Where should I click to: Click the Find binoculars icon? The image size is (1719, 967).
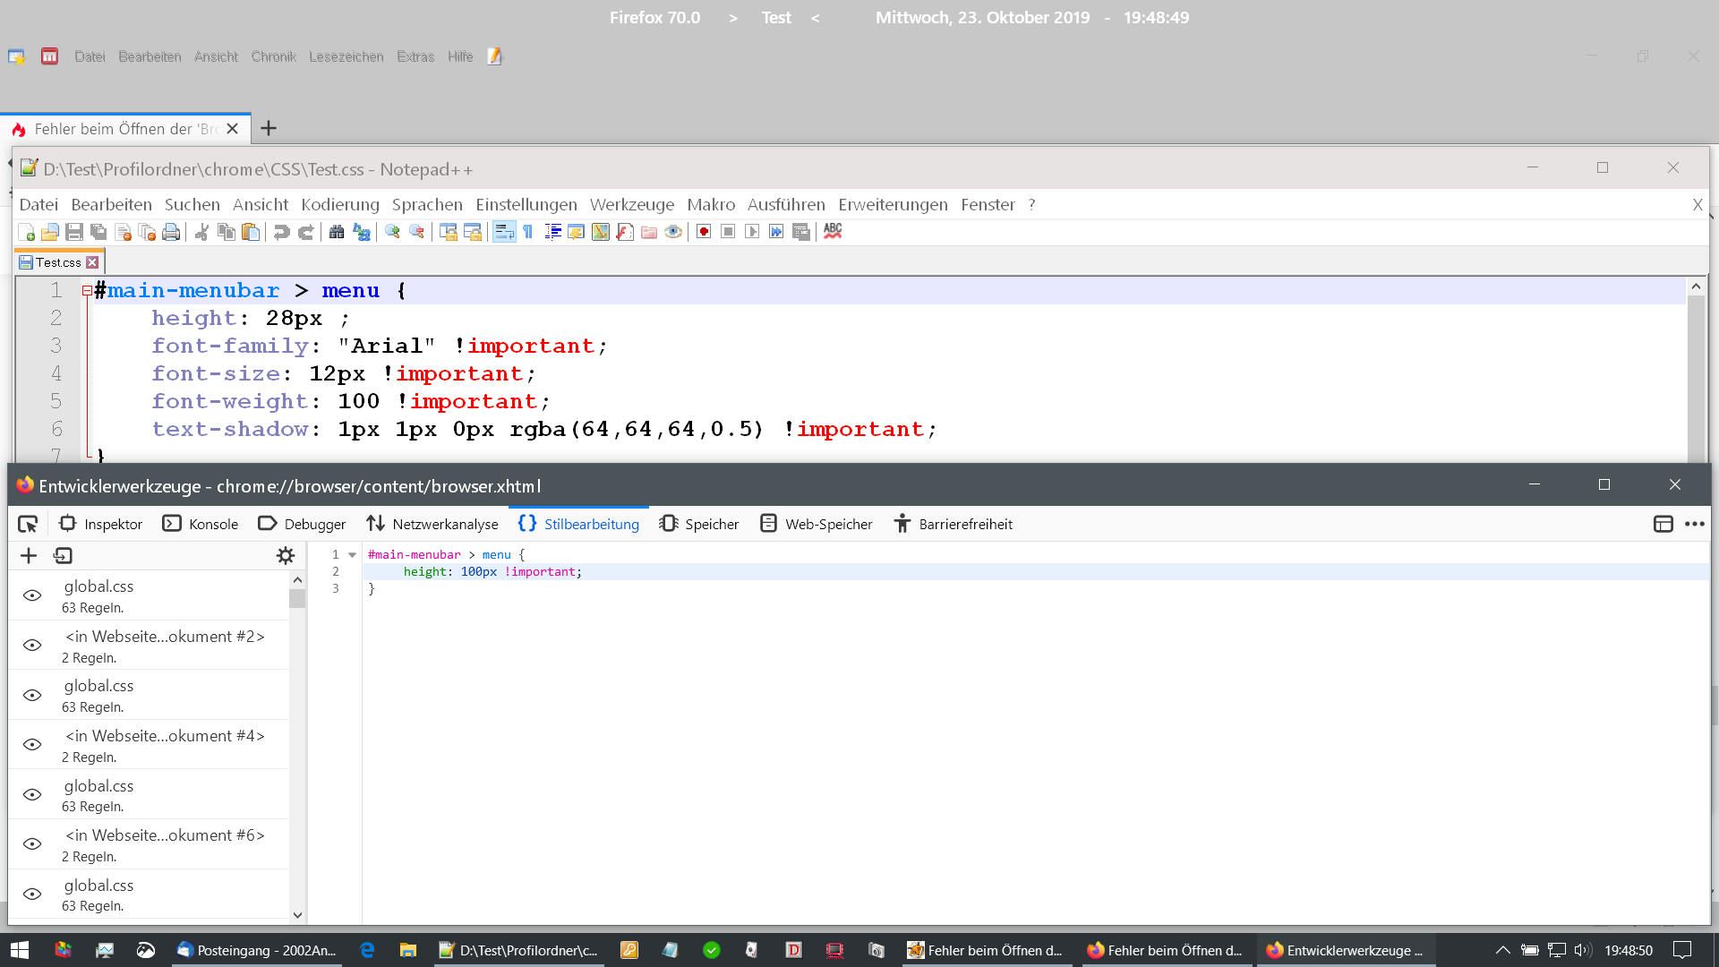(x=337, y=233)
